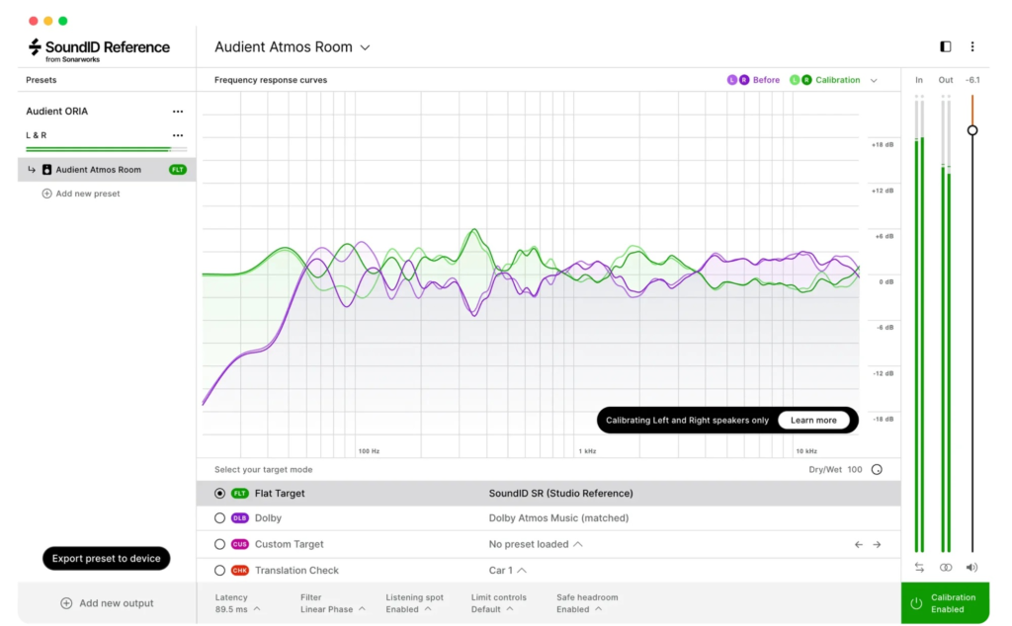Viewport: 1012px width, 626px height.
Task: Click the purple DLB Dolby badge
Action: click(x=239, y=518)
